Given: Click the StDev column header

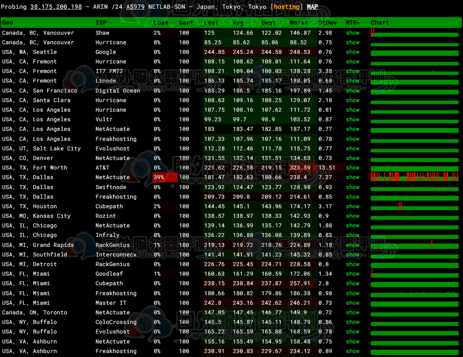Looking at the screenshot, I should tap(327, 23).
